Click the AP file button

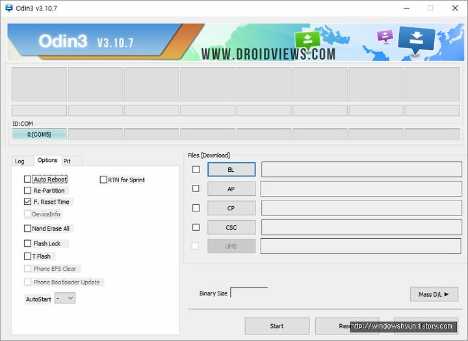(x=231, y=189)
